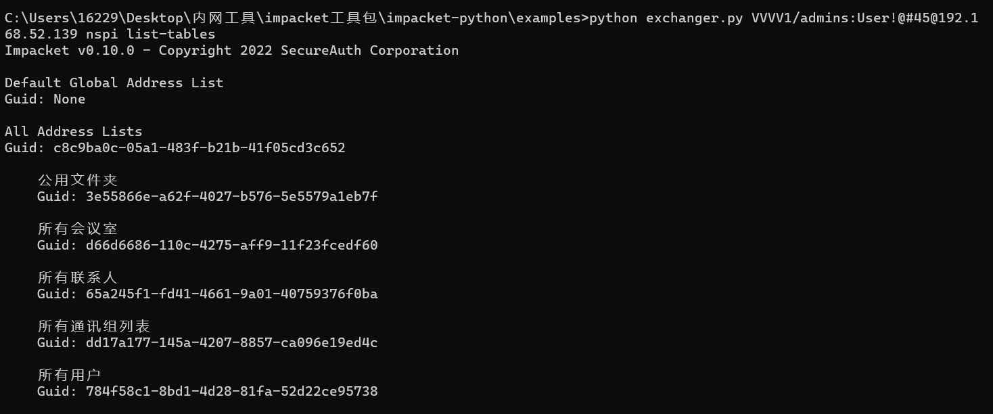Click the 所有会议室 table name
This screenshot has height=414, width=993.
click(77, 229)
